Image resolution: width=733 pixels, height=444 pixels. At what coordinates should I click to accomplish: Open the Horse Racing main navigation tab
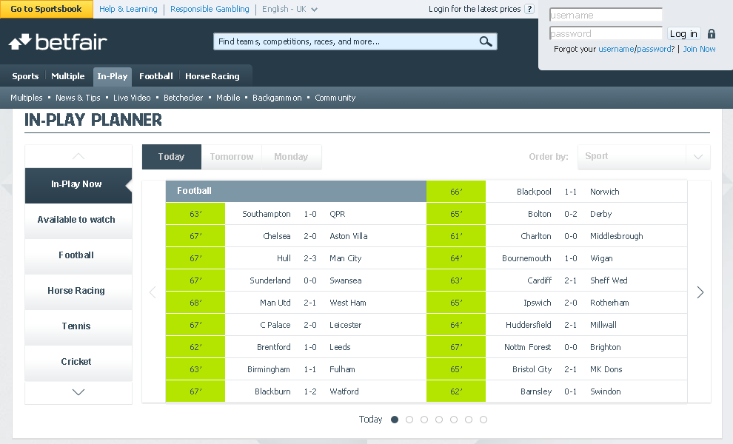[212, 76]
